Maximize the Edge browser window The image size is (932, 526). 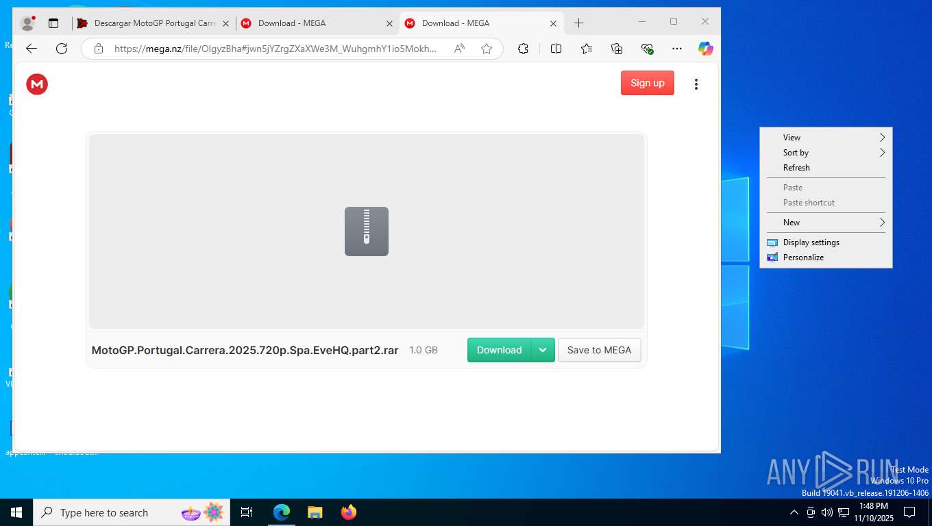(x=674, y=22)
